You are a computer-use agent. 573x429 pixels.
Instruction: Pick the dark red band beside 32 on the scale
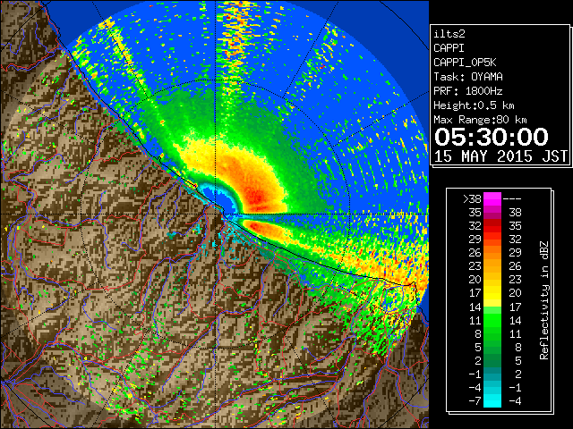pos(492,223)
